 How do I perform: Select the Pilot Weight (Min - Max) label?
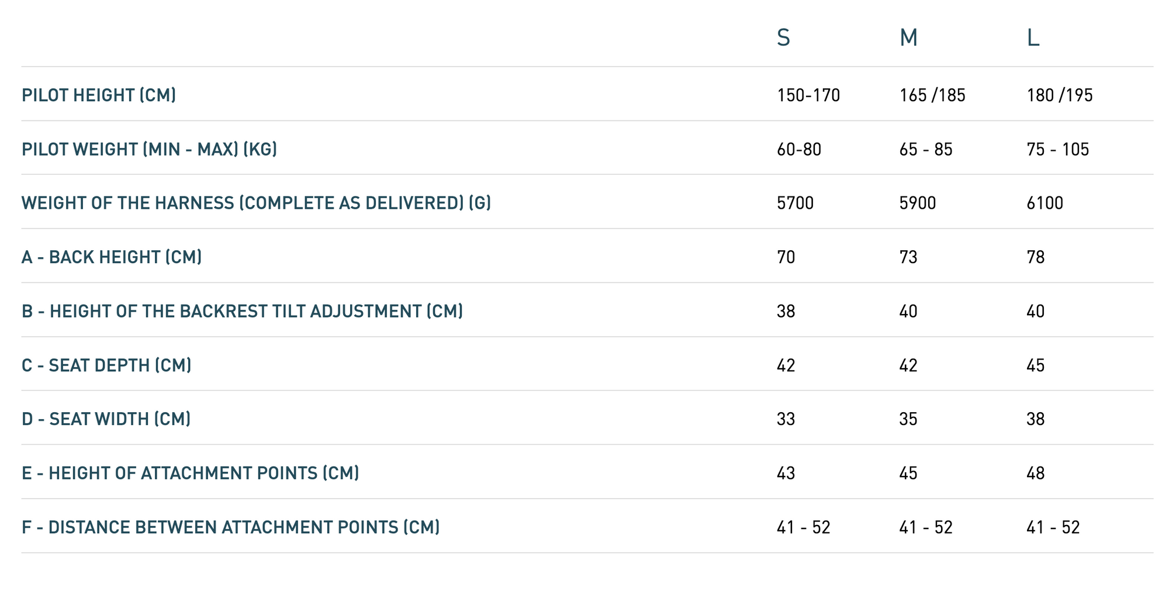pos(149,149)
